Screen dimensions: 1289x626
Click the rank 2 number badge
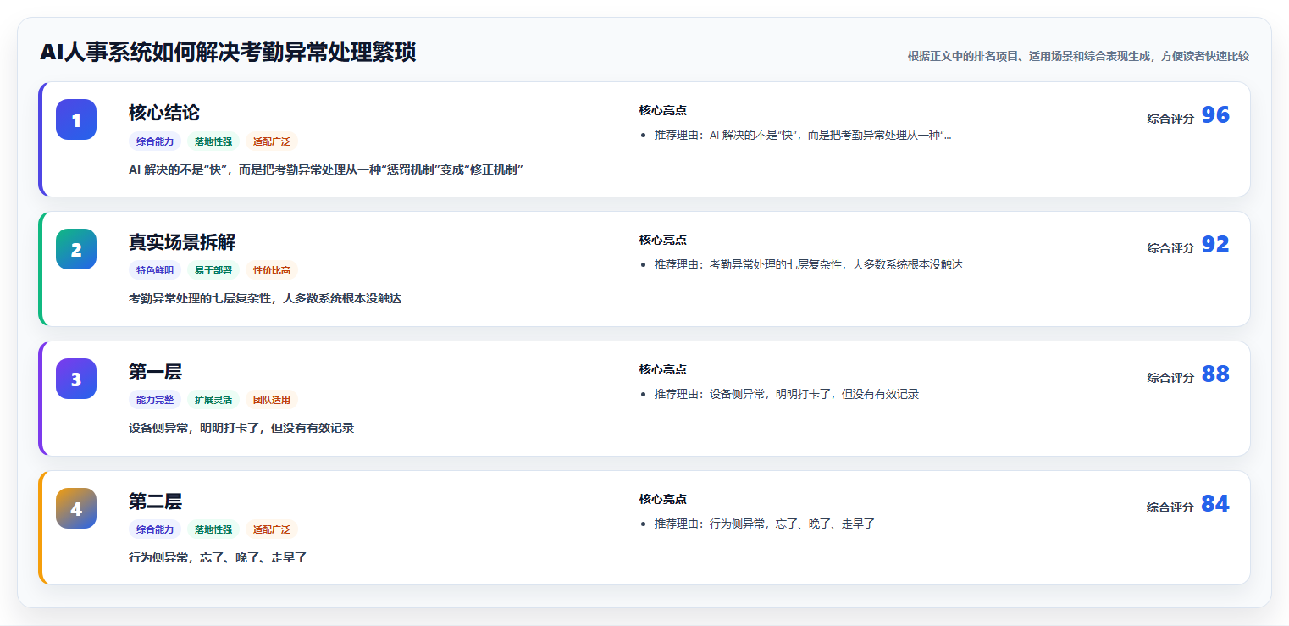[x=76, y=249]
